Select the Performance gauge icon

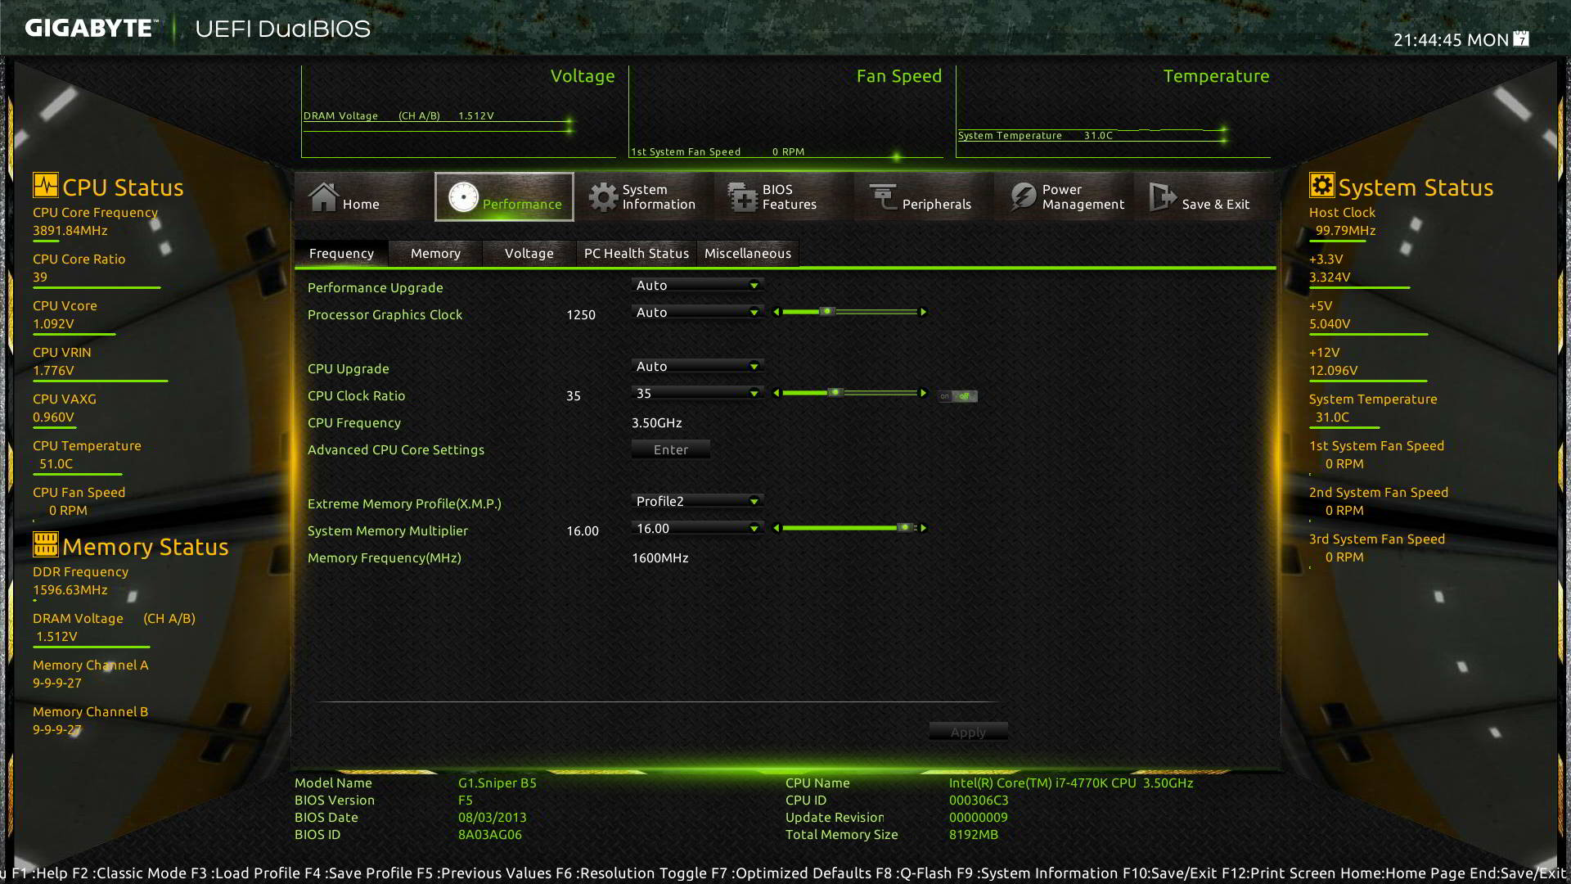[x=463, y=197]
